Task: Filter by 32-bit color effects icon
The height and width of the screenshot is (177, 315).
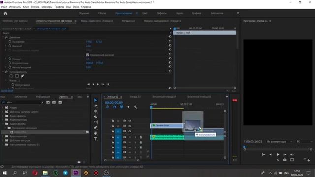Action: (54, 102)
